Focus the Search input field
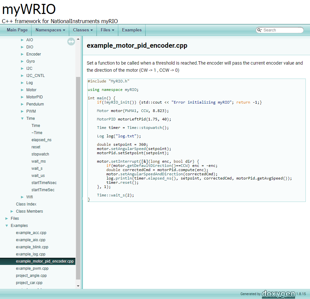This screenshot has height=299, width=310. pos(282,30)
